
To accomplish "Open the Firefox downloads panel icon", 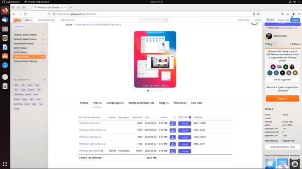I will [x=288, y=14].
